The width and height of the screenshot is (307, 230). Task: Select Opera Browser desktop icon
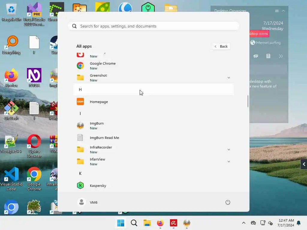coord(34,146)
